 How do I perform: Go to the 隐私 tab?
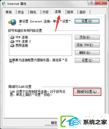click(33, 12)
